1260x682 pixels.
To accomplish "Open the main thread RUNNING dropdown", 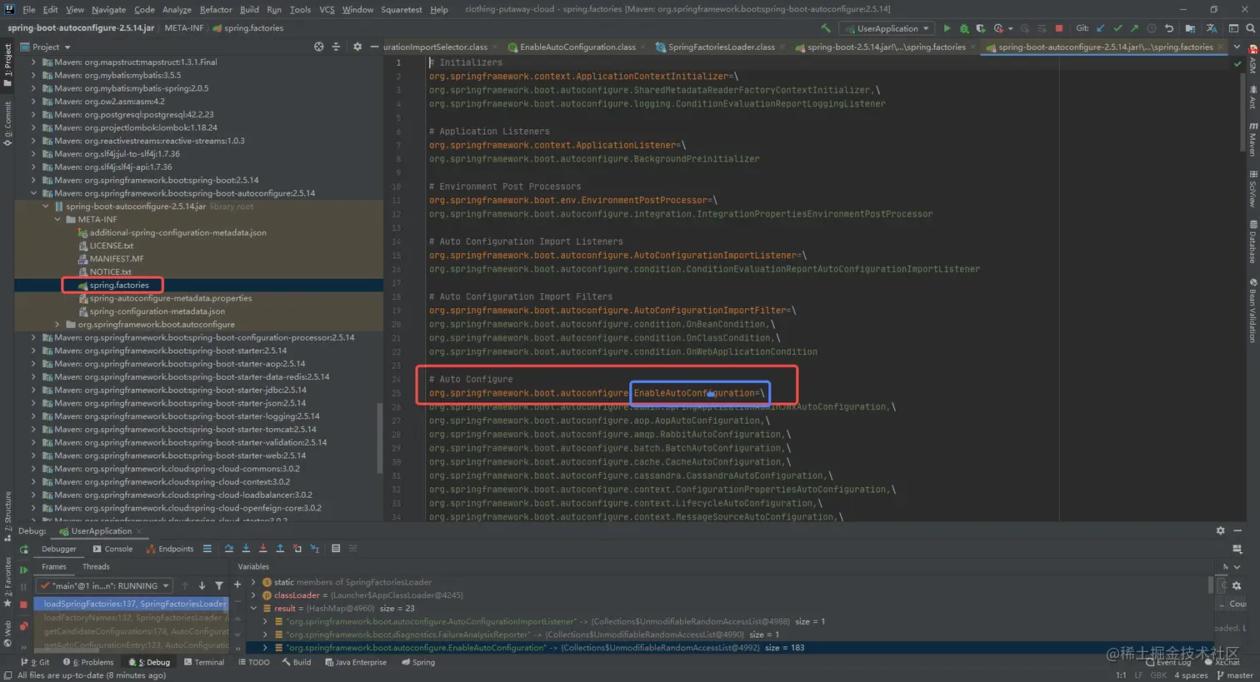I will point(105,586).
